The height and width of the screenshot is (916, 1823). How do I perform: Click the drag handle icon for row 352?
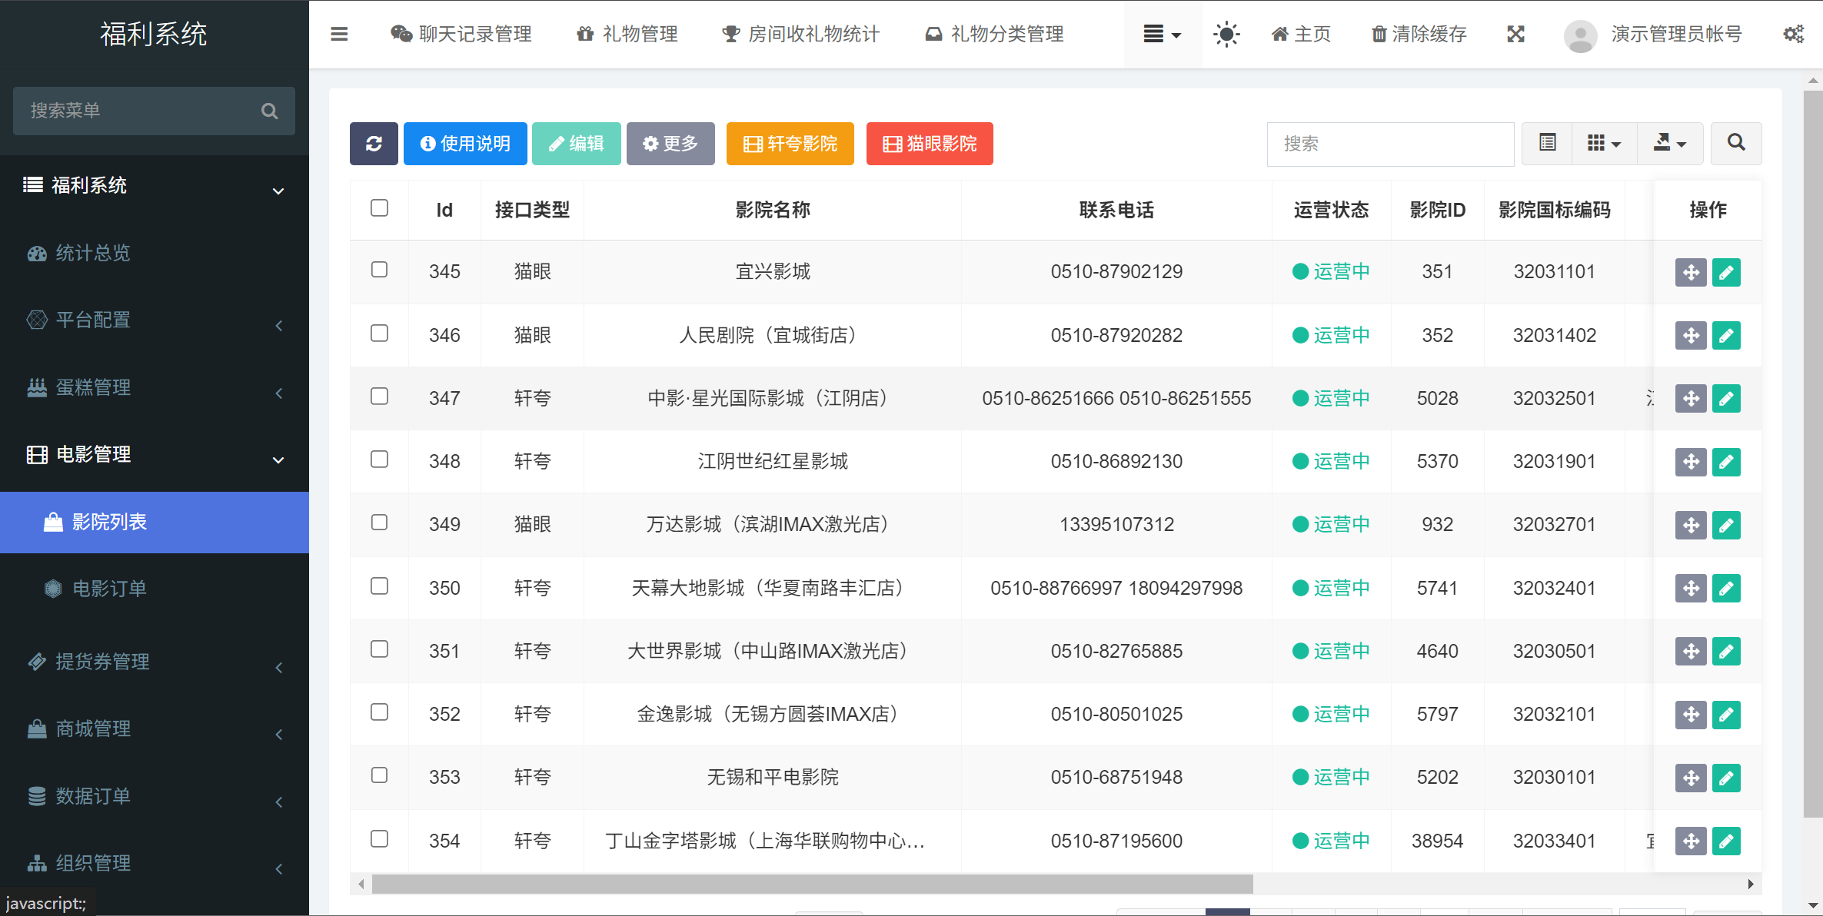pos(1691,715)
